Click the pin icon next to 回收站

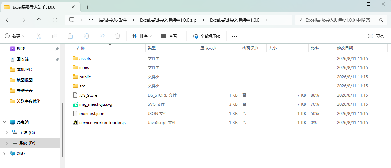coord(57,59)
